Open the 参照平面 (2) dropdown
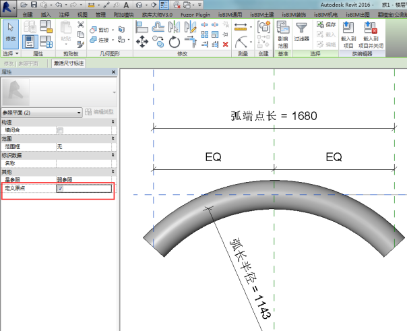Screen dimensions: 407x331 pyautogui.click(x=79, y=112)
